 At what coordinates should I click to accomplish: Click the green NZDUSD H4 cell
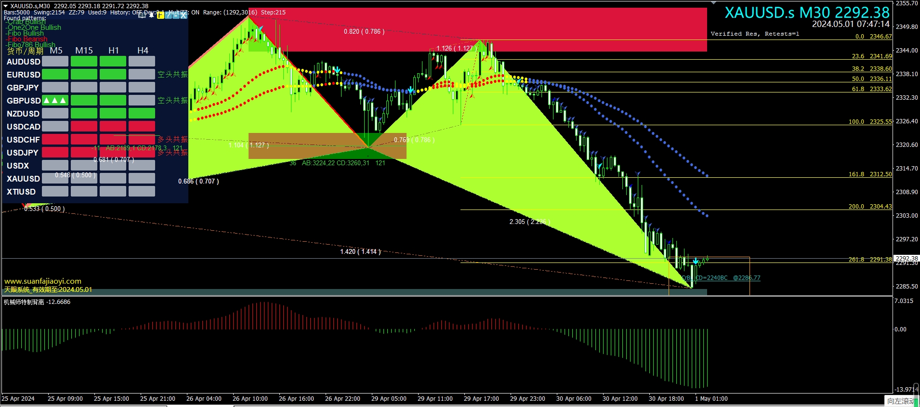pos(142,113)
